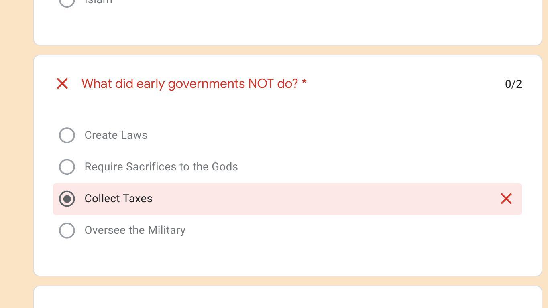This screenshot has width=548, height=308.
Task: Click the selected Collect Taxes radio button
Action: (x=67, y=199)
